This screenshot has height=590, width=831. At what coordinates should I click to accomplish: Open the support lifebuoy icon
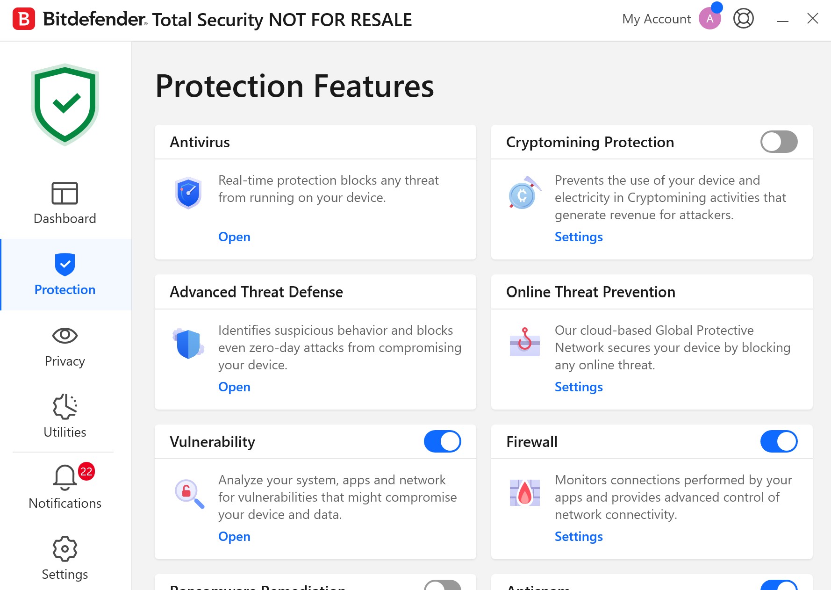click(743, 19)
